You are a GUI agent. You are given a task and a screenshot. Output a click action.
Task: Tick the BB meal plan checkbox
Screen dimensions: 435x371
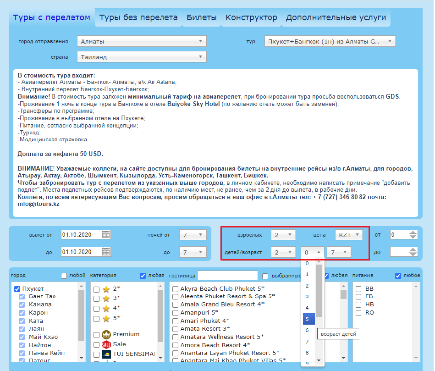tap(359, 289)
